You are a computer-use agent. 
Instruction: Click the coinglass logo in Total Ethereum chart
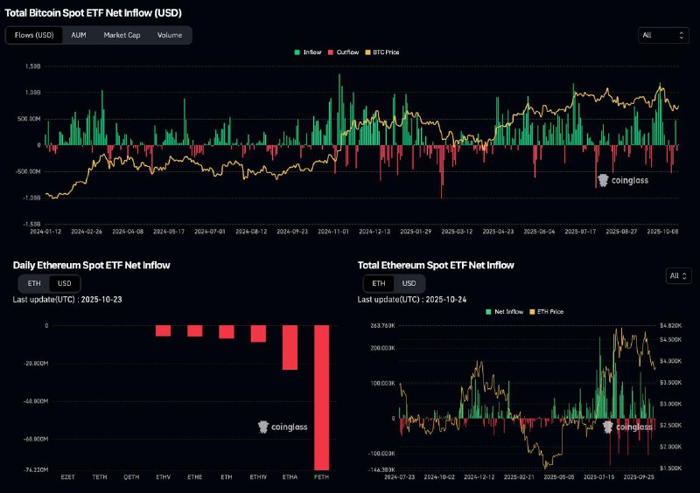point(627,427)
